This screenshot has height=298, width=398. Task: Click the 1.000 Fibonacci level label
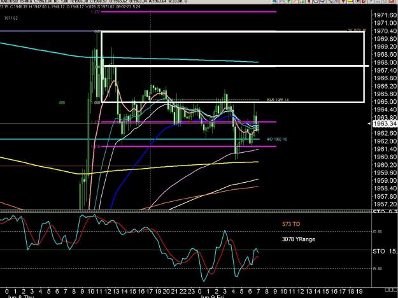coord(97,103)
